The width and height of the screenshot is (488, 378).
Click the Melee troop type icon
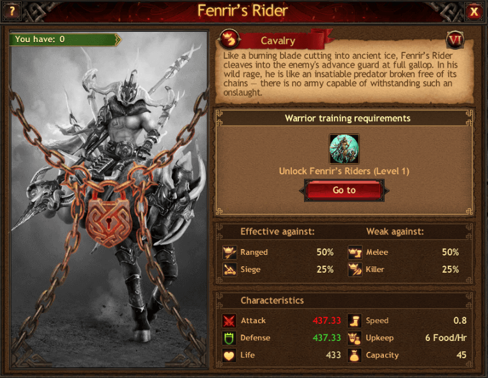coord(355,252)
